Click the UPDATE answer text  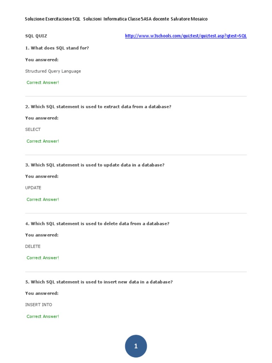point(33,188)
